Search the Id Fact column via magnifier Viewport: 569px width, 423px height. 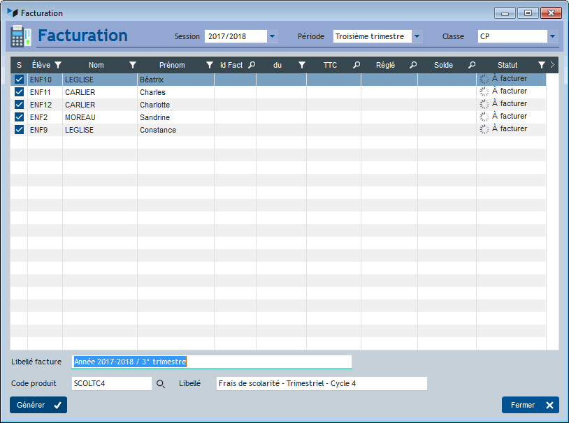coord(252,65)
